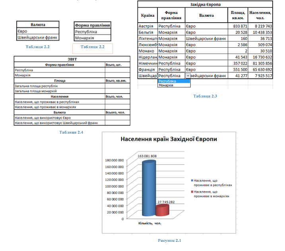Click the 'Рисунок 2.1' figure caption
Viewport: 285px width, 251px height.
(169, 241)
